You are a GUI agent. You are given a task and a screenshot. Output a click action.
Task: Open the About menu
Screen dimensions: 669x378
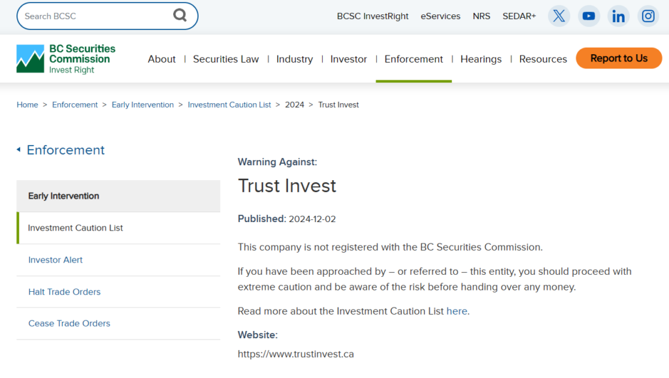click(162, 59)
